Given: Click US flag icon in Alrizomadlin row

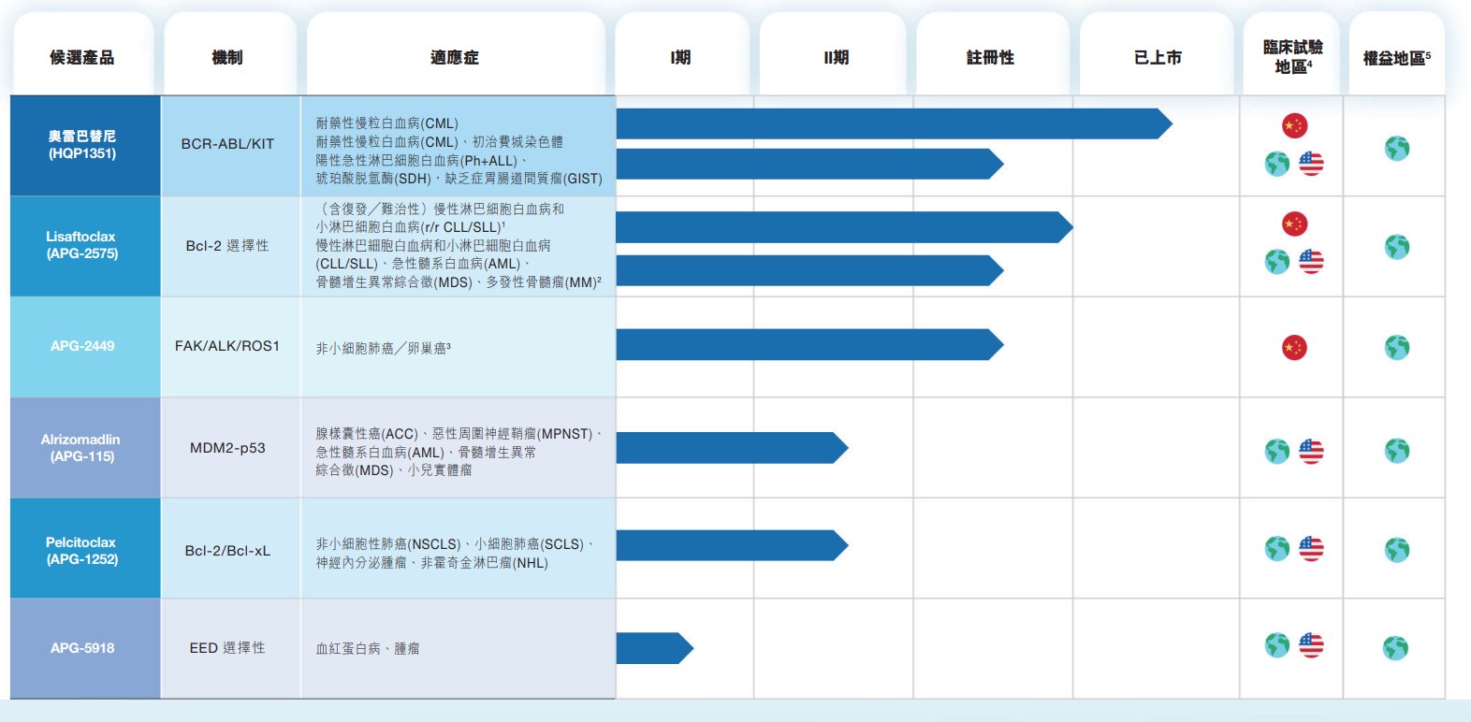Looking at the screenshot, I should pos(1311,451).
